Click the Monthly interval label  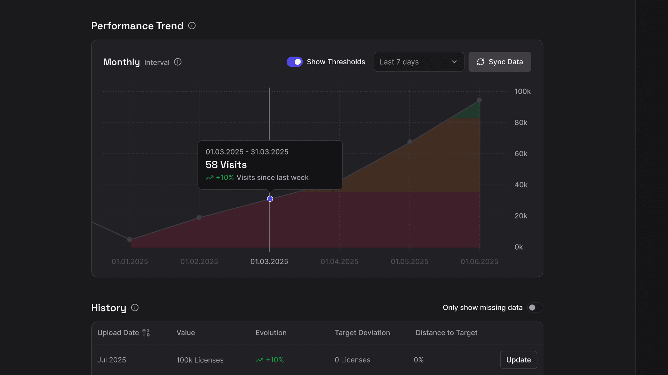pos(121,62)
